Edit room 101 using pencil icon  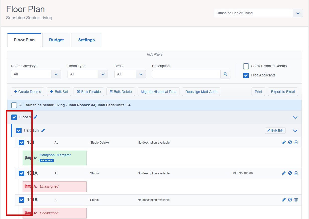(x=284, y=142)
